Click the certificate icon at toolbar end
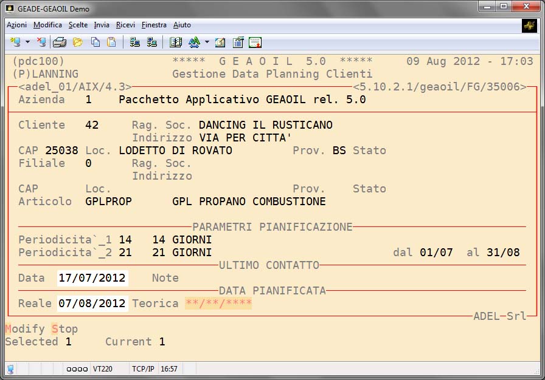Image resolution: width=545 pixels, height=380 pixels. tap(255, 42)
